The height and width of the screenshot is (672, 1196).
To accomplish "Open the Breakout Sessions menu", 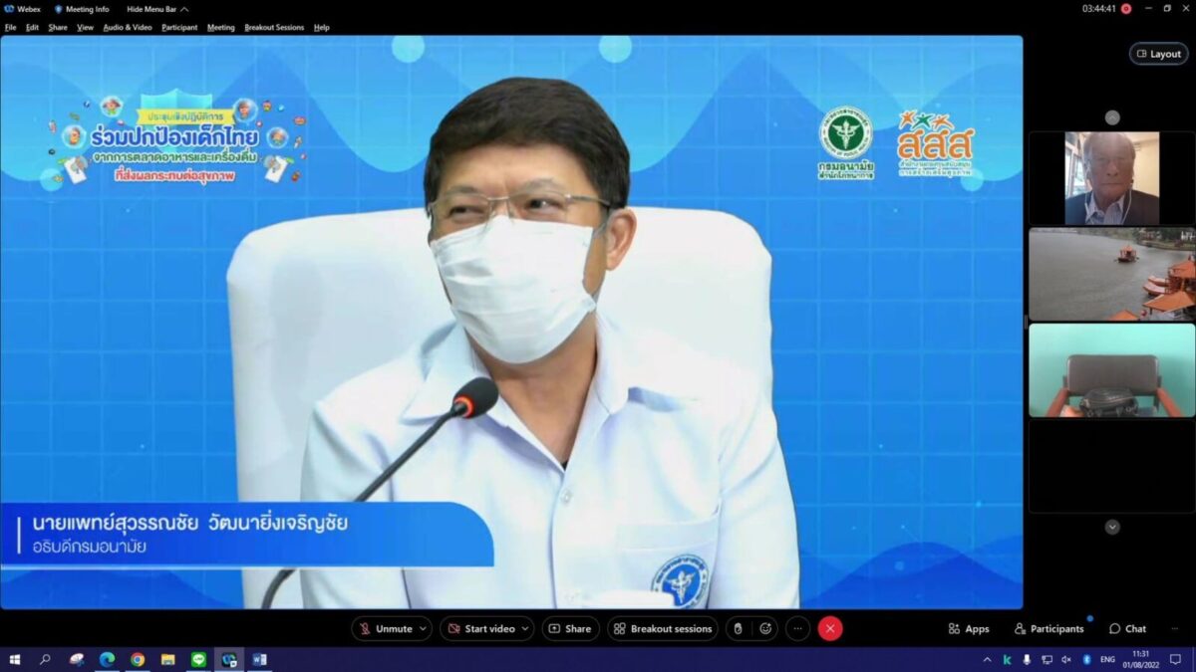I will (274, 28).
